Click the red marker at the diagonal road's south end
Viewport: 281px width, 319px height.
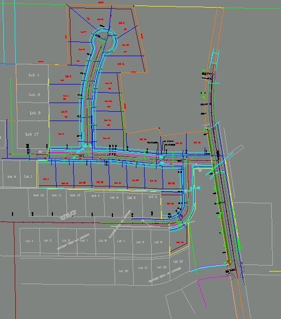[228, 261]
